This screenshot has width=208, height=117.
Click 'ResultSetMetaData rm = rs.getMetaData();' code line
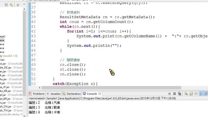pyautogui.click(x=107, y=17)
